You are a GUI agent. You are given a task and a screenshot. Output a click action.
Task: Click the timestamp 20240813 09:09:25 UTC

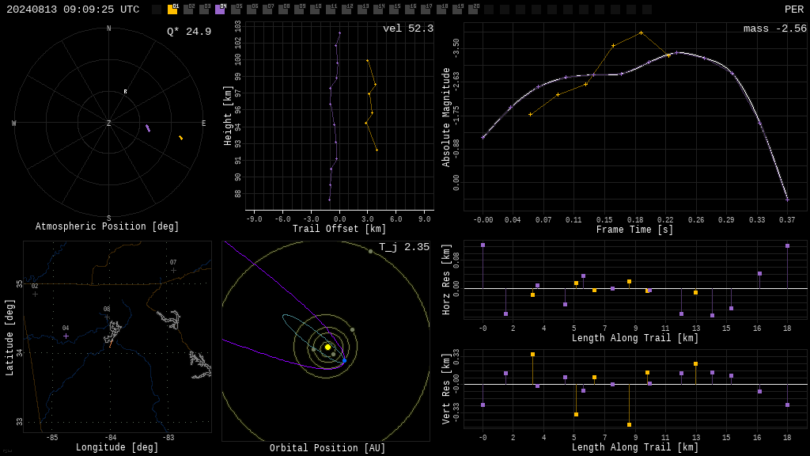(73, 9)
